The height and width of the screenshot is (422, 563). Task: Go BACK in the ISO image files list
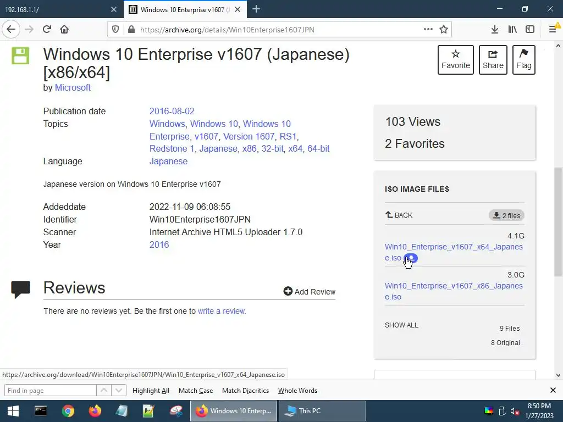coord(399,215)
